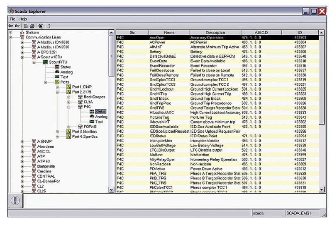The width and height of the screenshot is (332, 225).
Task: Open the File menu
Action: pos(12,19)
